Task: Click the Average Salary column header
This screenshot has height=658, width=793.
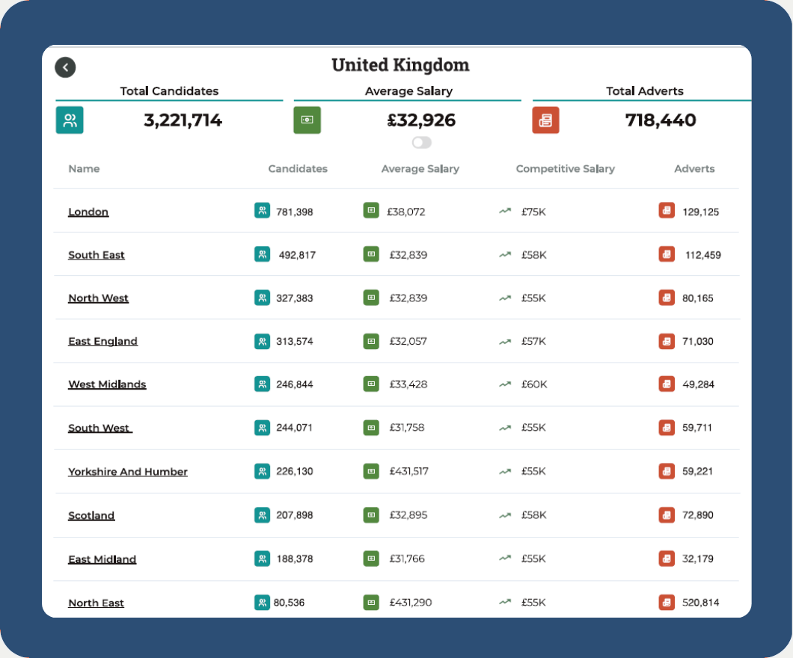Action: tap(420, 169)
